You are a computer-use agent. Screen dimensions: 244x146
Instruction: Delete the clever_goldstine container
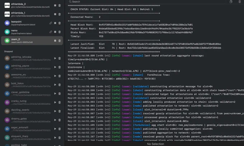[x=60, y=94]
